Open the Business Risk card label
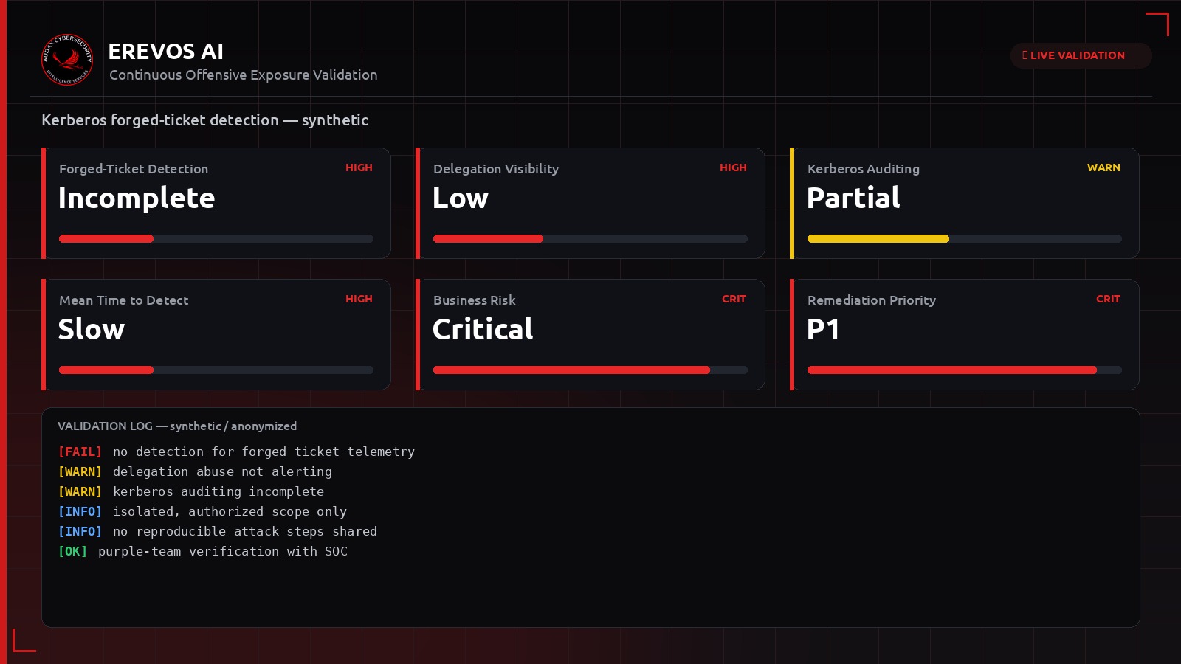 click(475, 300)
